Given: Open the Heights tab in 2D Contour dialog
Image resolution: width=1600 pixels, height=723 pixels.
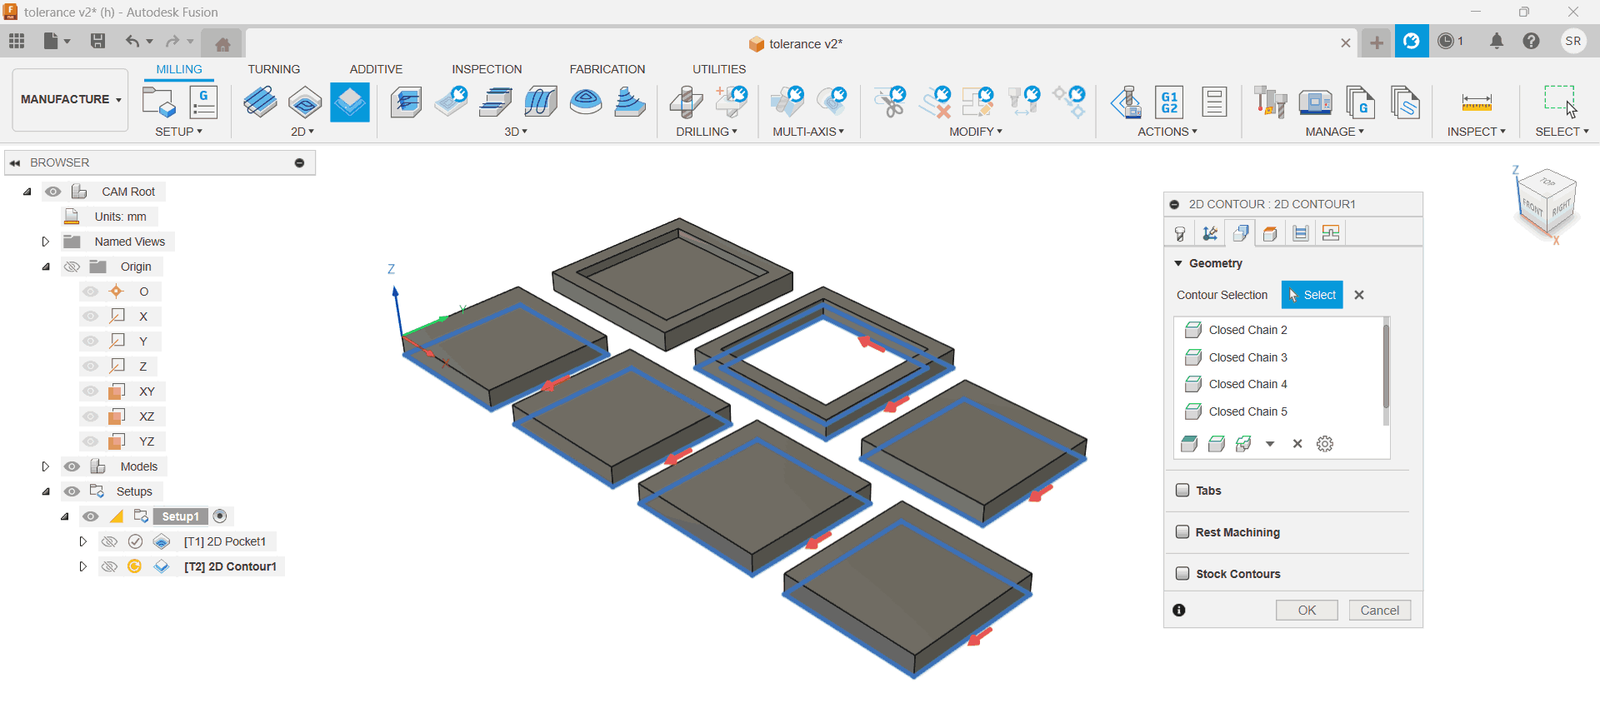Looking at the screenshot, I should coord(1270,233).
